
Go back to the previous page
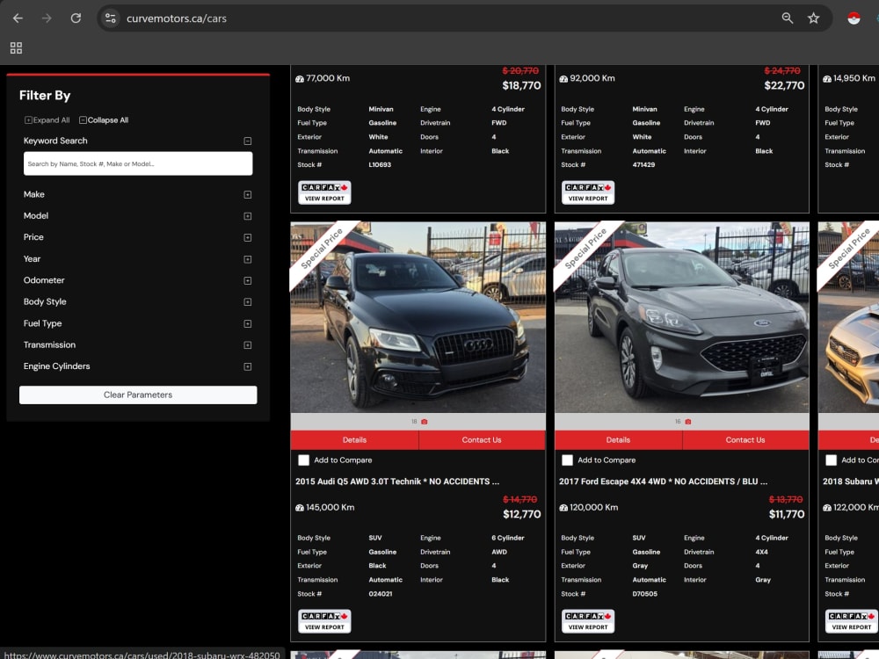(x=18, y=18)
